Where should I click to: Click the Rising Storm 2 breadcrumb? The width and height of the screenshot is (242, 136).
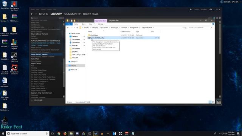tap(135, 28)
